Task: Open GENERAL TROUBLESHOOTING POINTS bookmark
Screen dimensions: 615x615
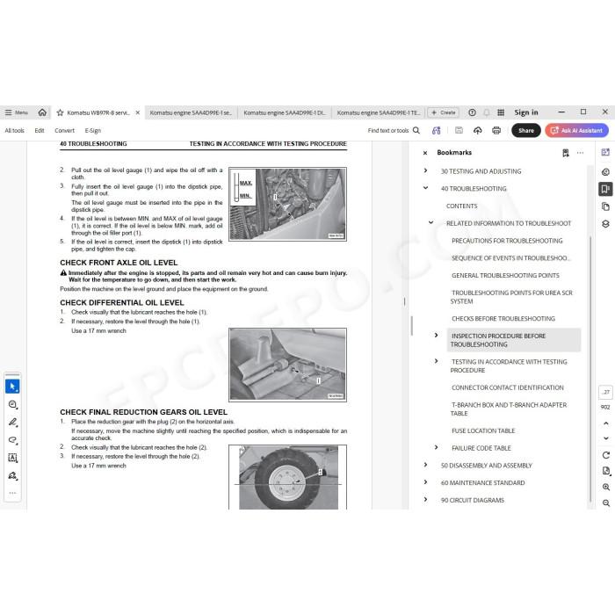Action: pos(505,275)
